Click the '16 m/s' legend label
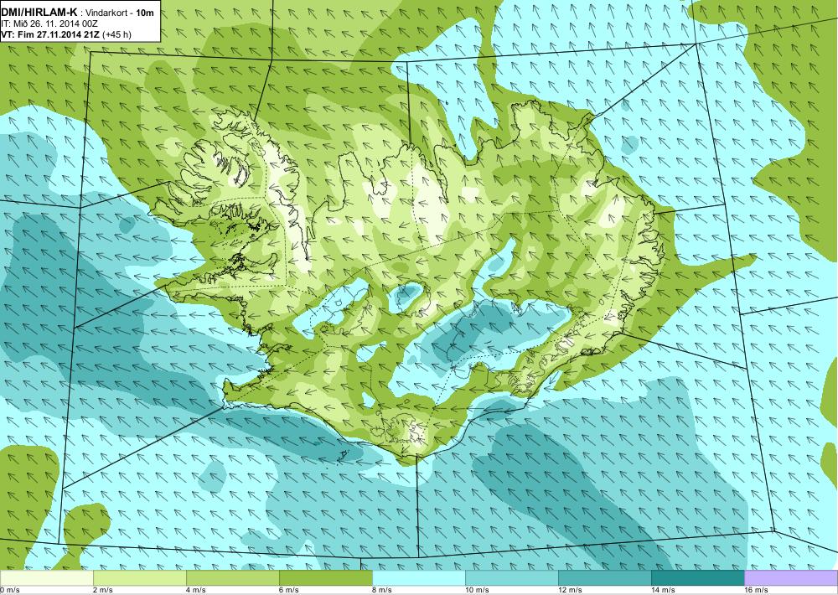 click(x=756, y=590)
